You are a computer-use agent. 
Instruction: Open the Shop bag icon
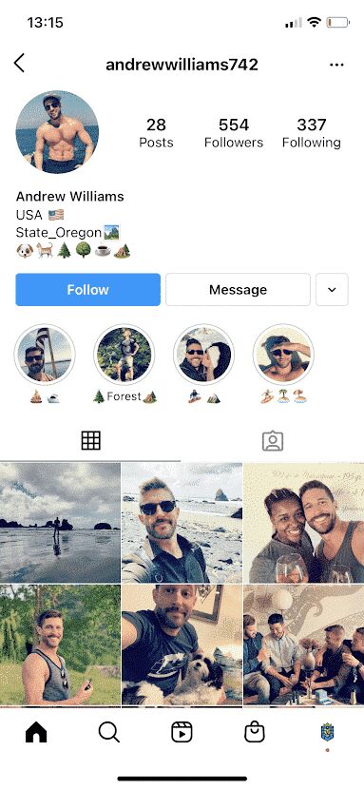pos(255,732)
